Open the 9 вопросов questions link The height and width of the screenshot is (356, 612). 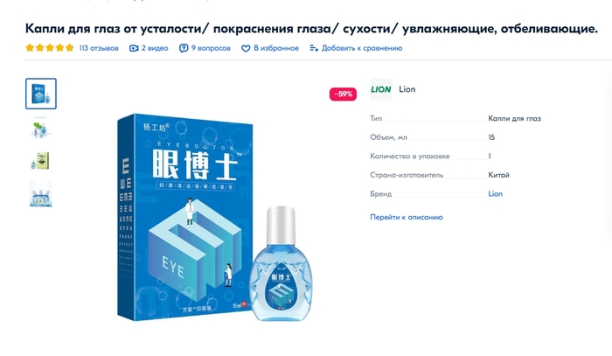[x=211, y=48]
